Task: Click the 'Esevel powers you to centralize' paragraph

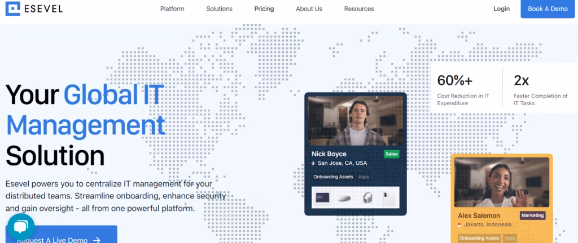Action: pyautogui.click(x=116, y=196)
